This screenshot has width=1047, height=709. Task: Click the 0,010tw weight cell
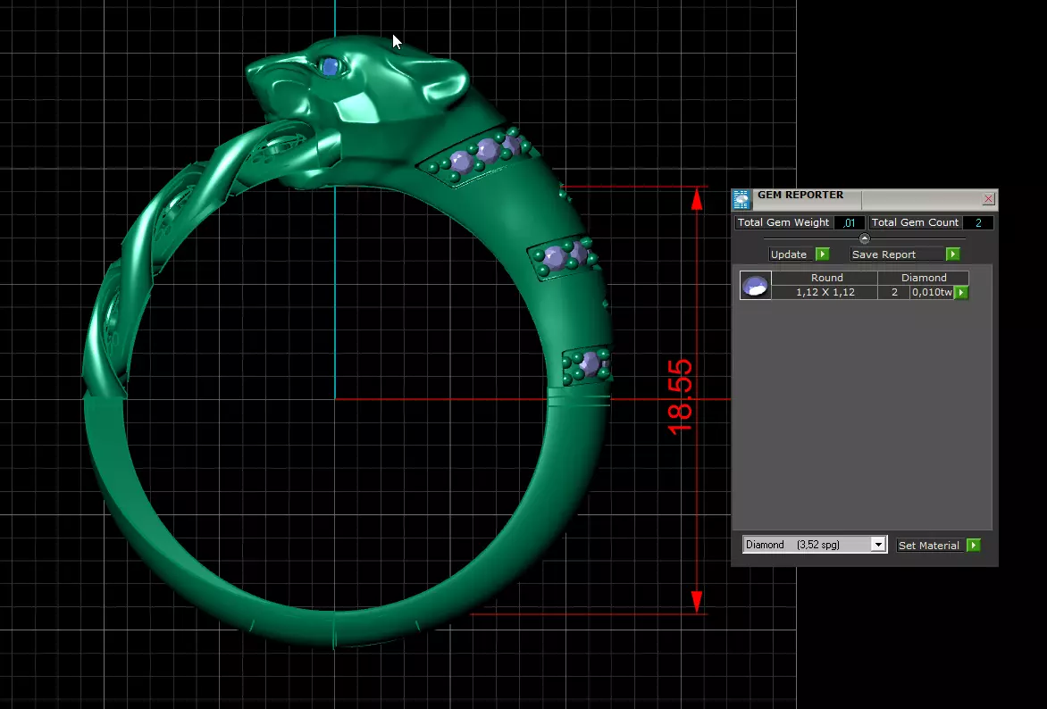(x=932, y=292)
